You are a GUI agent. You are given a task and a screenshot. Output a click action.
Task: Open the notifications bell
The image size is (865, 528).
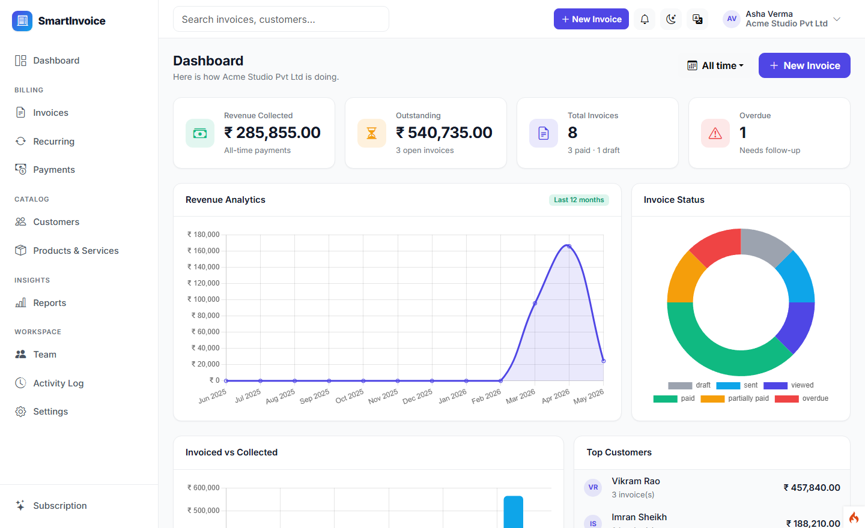point(645,19)
